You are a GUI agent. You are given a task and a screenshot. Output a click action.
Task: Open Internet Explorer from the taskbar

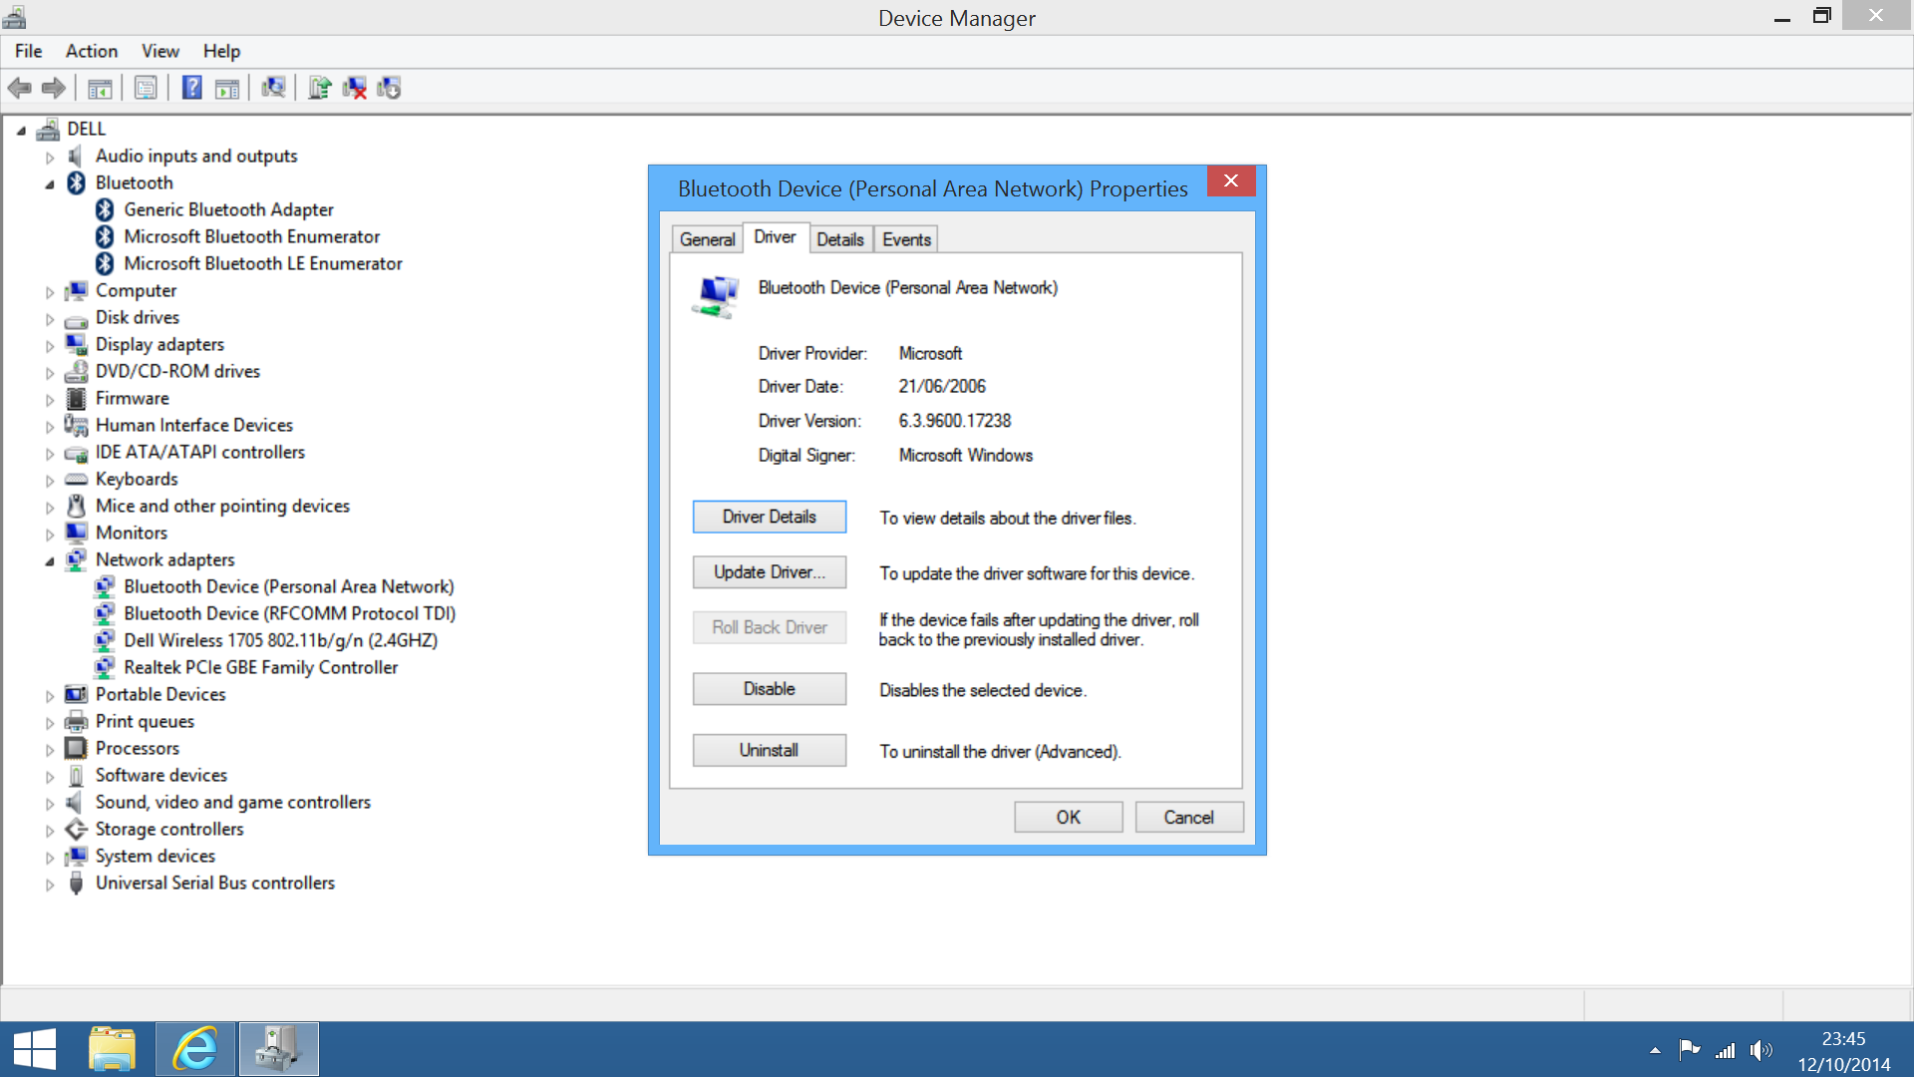coord(195,1049)
